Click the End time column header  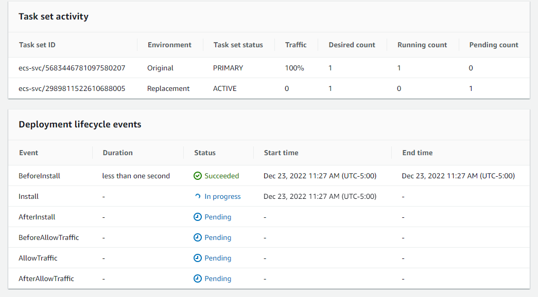coord(417,153)
